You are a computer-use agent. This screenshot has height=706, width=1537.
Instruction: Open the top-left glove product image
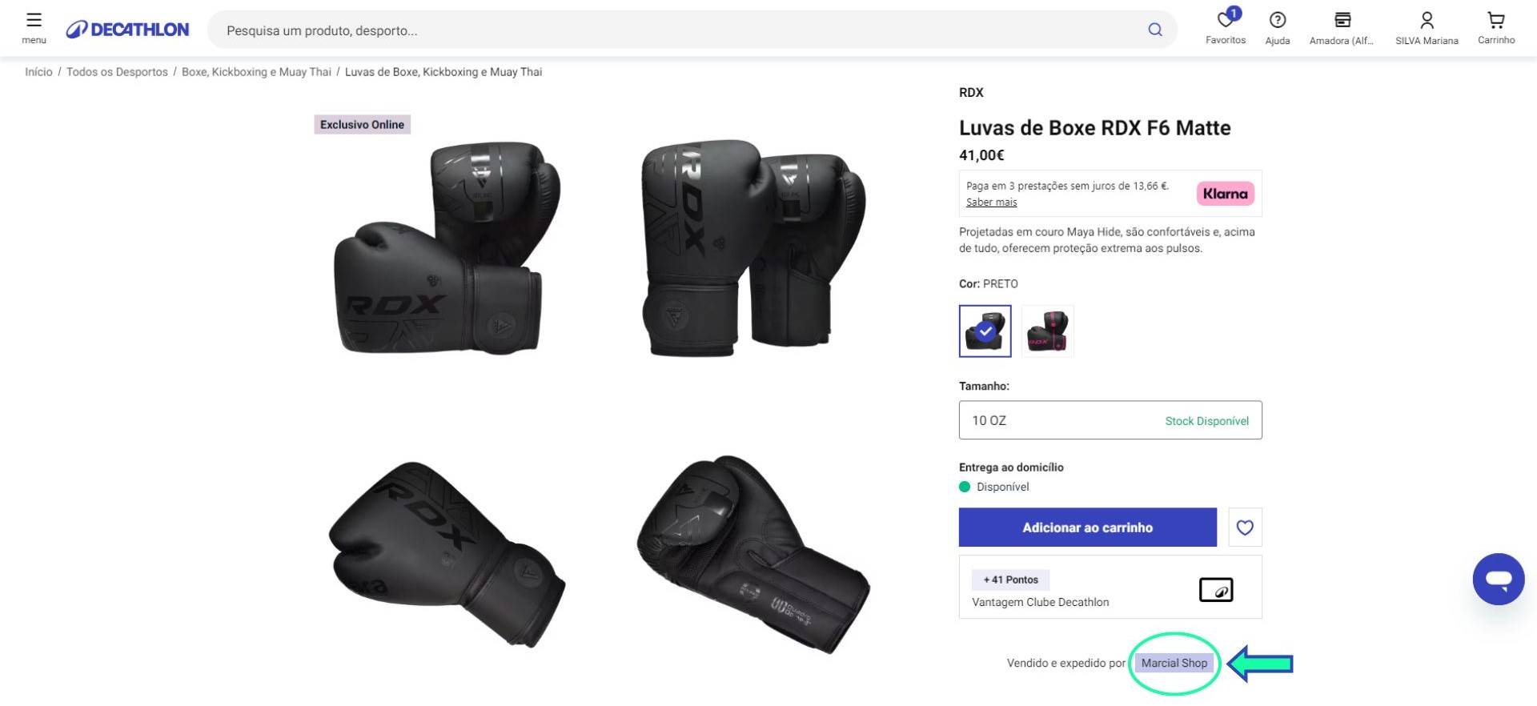(x=447, y=248)
